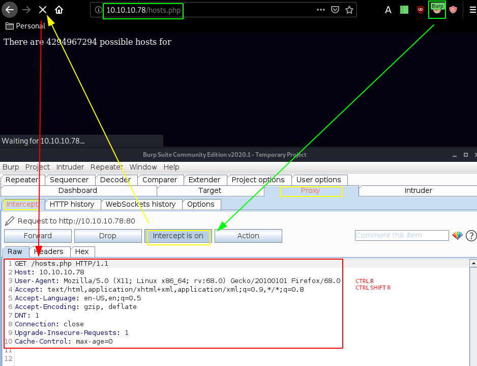This screenshot has width=477, height=366.
Task: Click the Upgrade-Insecure-Requests header line
Action: tap(72, 333)
